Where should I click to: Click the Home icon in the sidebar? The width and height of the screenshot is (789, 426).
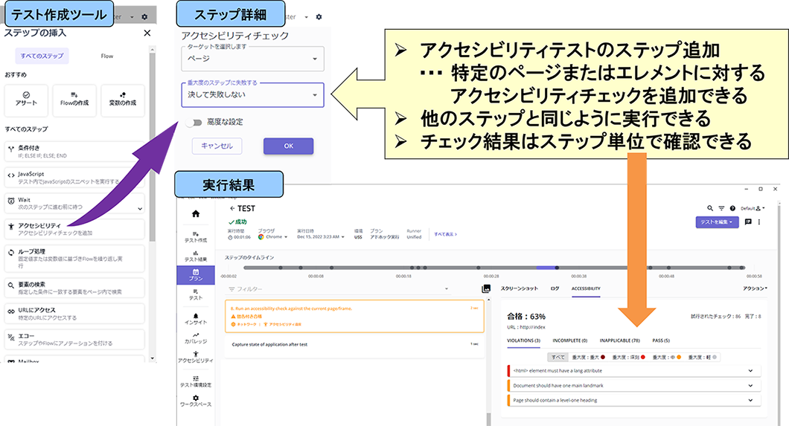coord(196,214)
